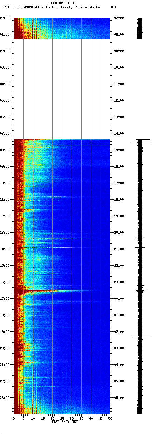Click the UTC time label '23:00'

click(x=119, y=282)
